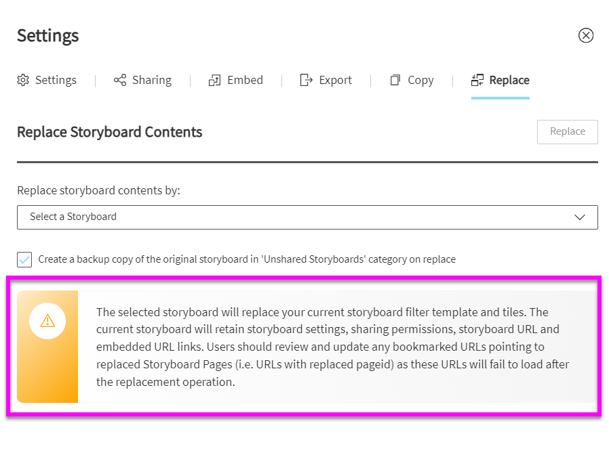Viewport: 609px width, 455px height.
Task: Go to the Embed tab label
Action: 245,80
